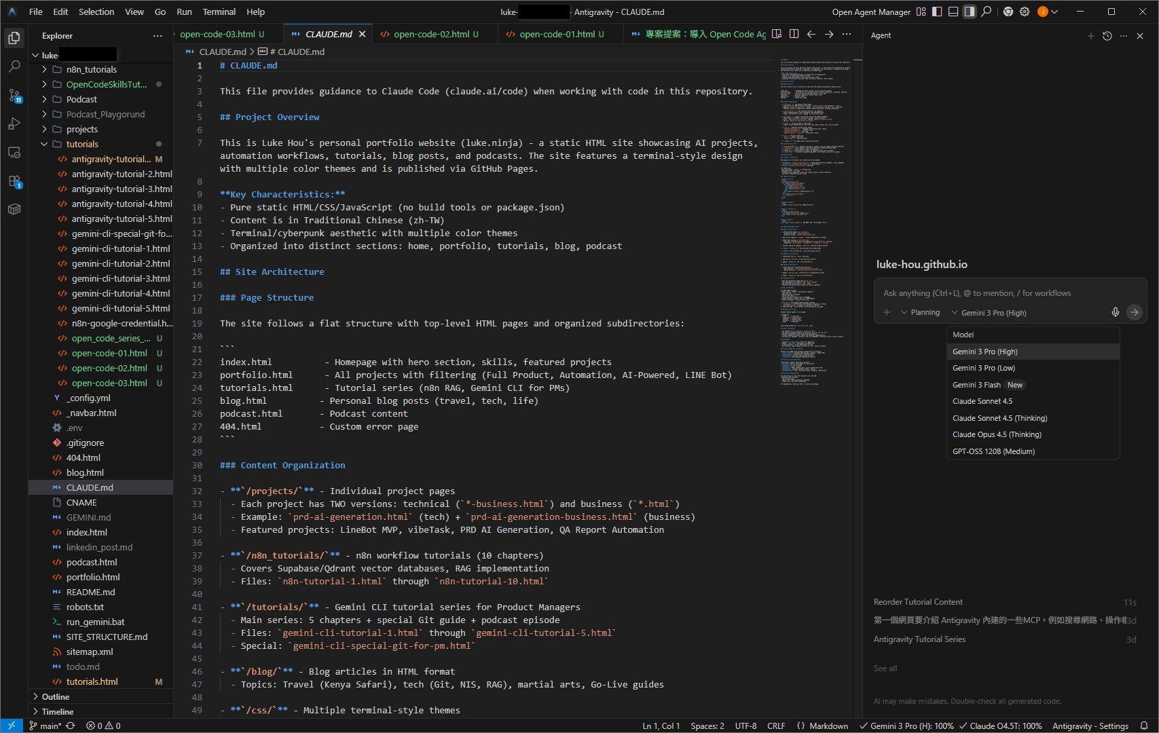The image size is (1159, 733).
Task: Start voice input with the microphone icon
Action: (x=1115, y=312)
